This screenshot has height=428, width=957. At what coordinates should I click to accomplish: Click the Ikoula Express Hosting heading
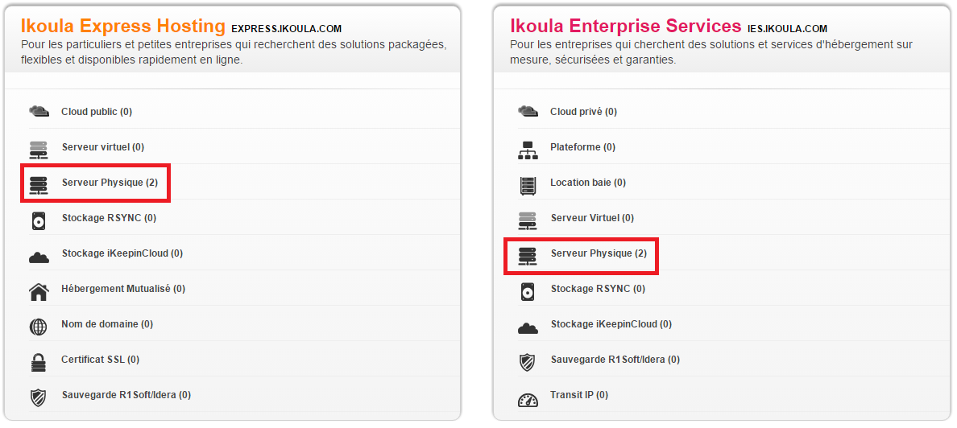123,26
